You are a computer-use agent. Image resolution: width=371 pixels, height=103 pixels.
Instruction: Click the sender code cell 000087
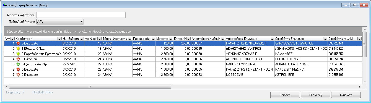tap(208, 43)
